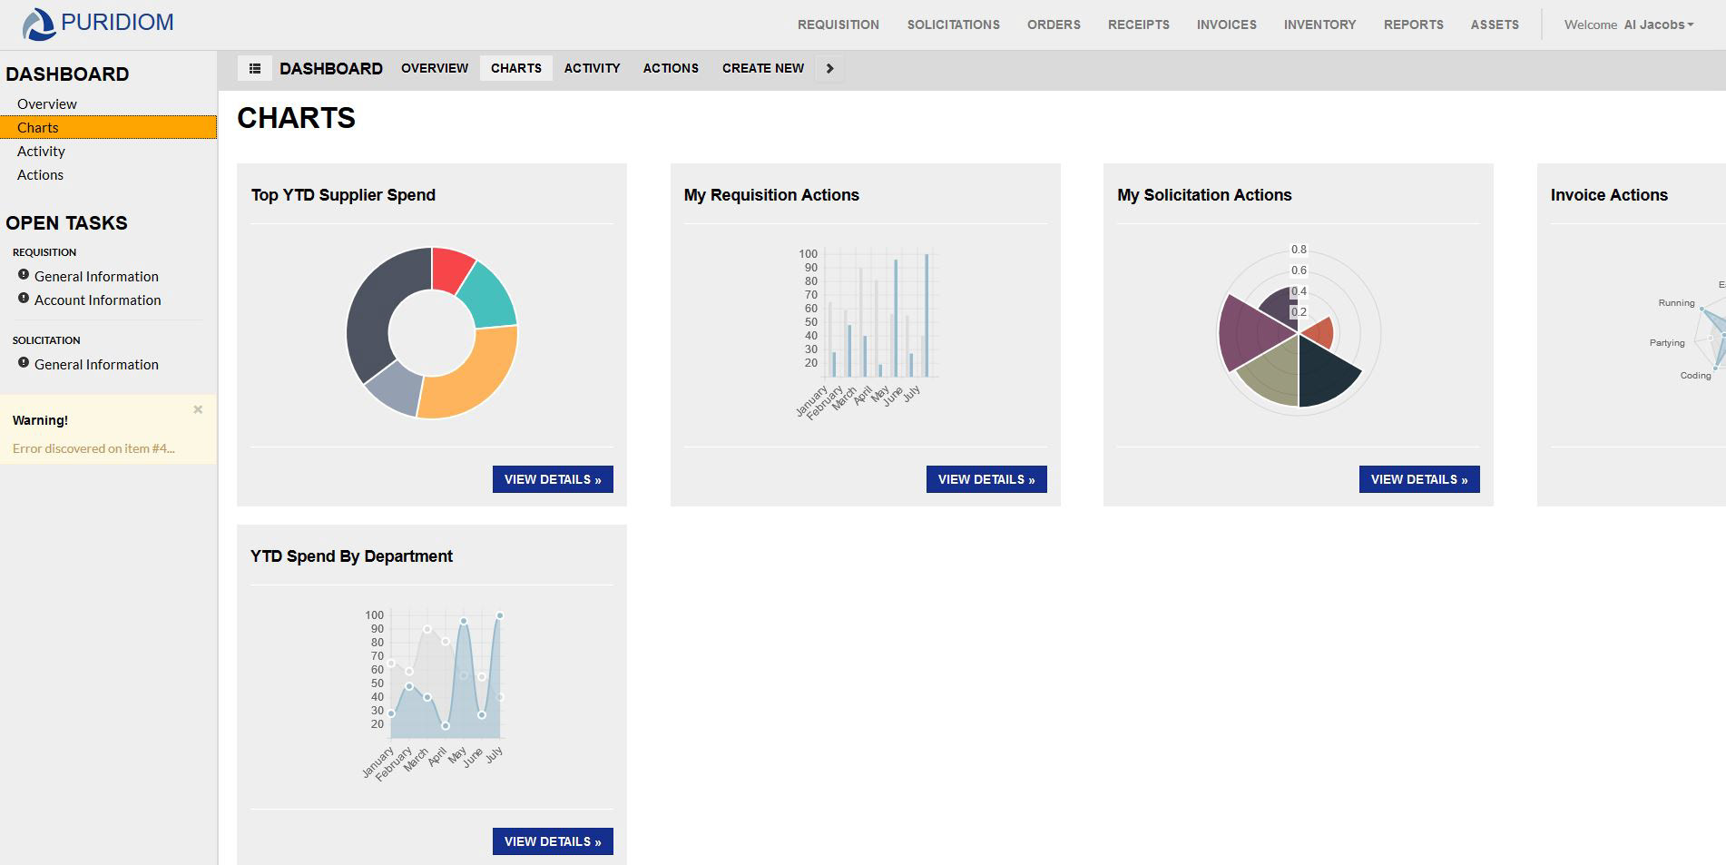Image resolution: width=1726 pixels, height=865 pixels.
Task: Click the Puridiom logo icon
Action: click(x=39, y=25)
